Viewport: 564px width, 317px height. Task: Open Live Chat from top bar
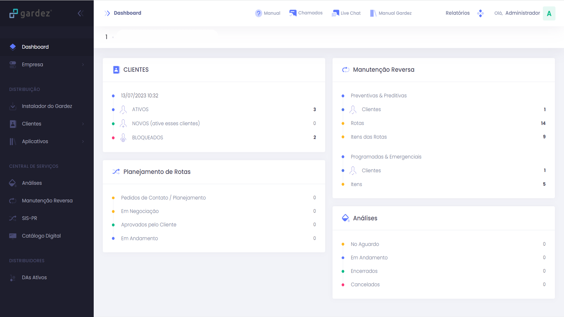click(x=346, y=13)
